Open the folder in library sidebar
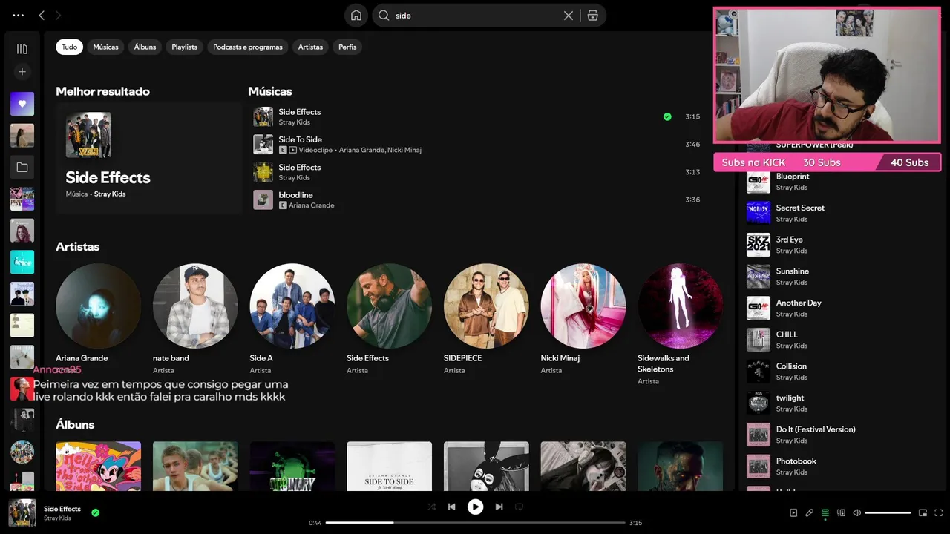This screenshot has width=950, height=534. (x=22, y=168)
